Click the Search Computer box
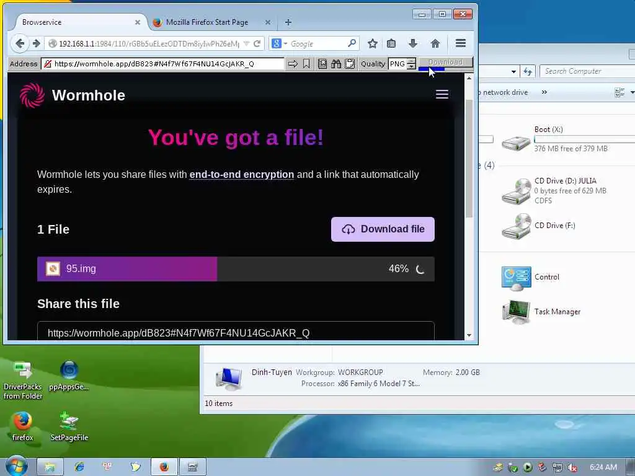Viewport: 635px width, 476px height. click(x=587, y=71)
